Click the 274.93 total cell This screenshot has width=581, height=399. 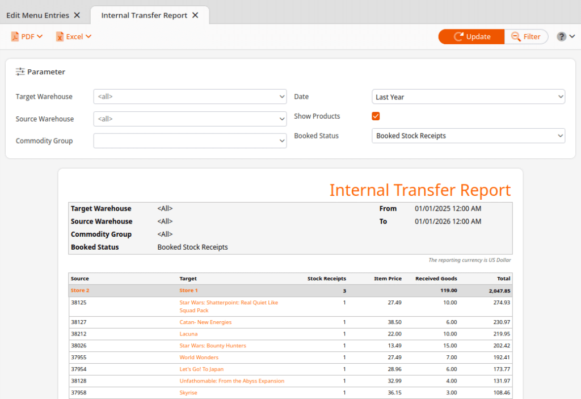502,303
